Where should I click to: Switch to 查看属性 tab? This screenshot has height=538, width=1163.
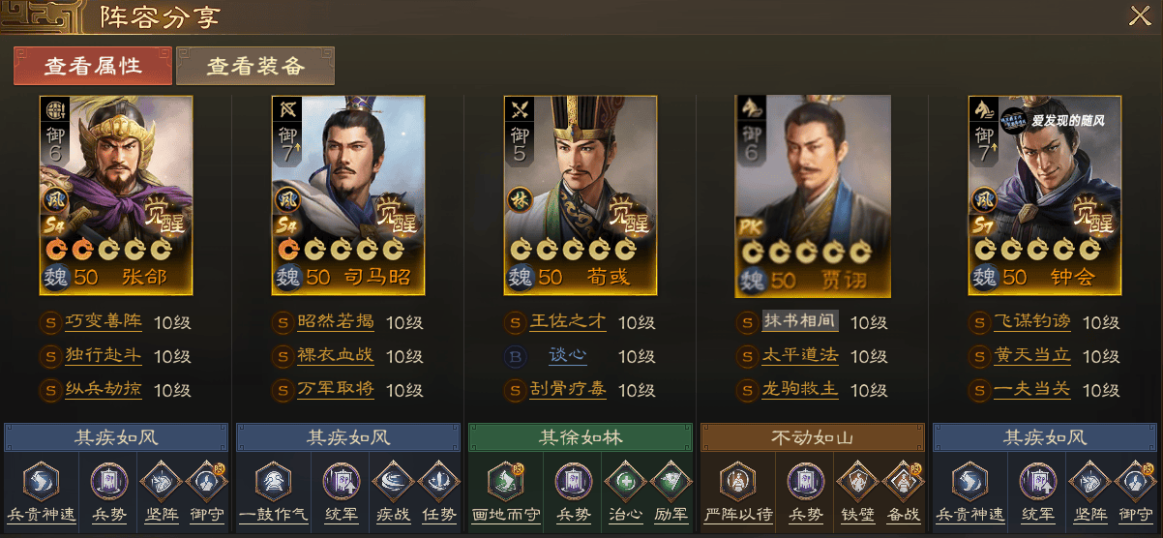(x=93, y=66)
